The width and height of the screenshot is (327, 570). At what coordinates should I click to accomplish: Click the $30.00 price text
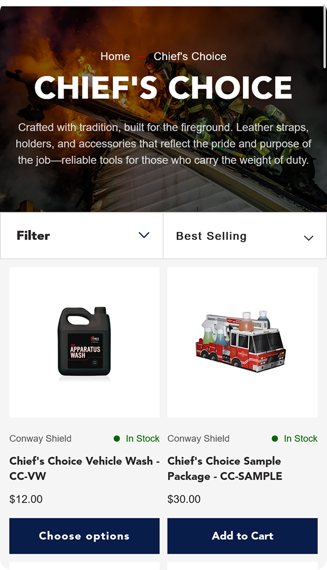tap(184, 499)
